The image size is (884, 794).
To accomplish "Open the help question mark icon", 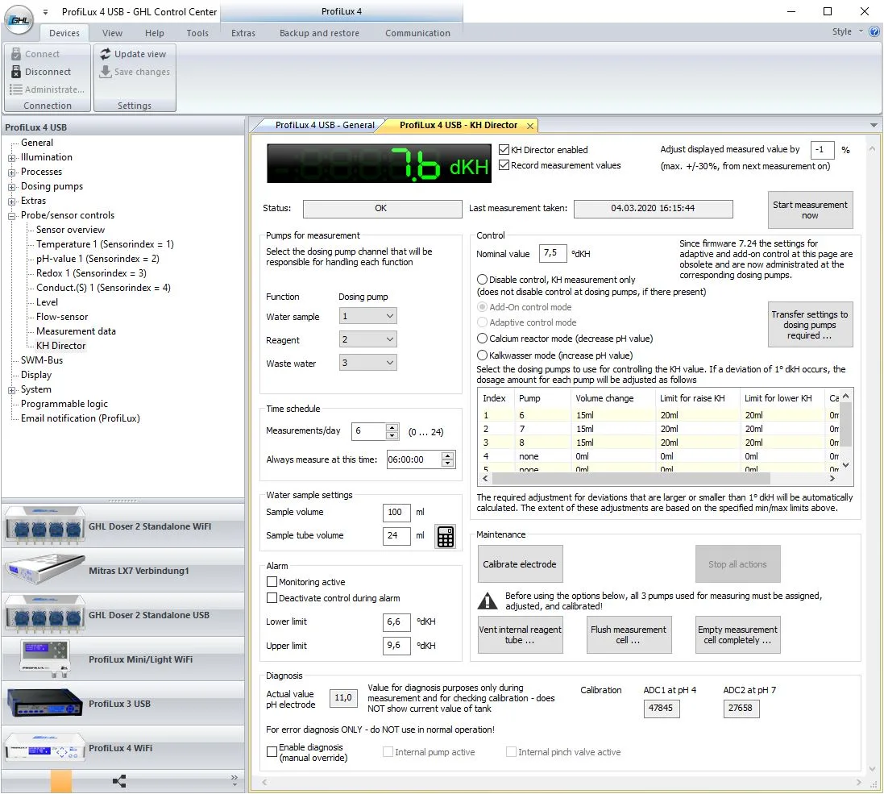I will click(x=874, y=31).
